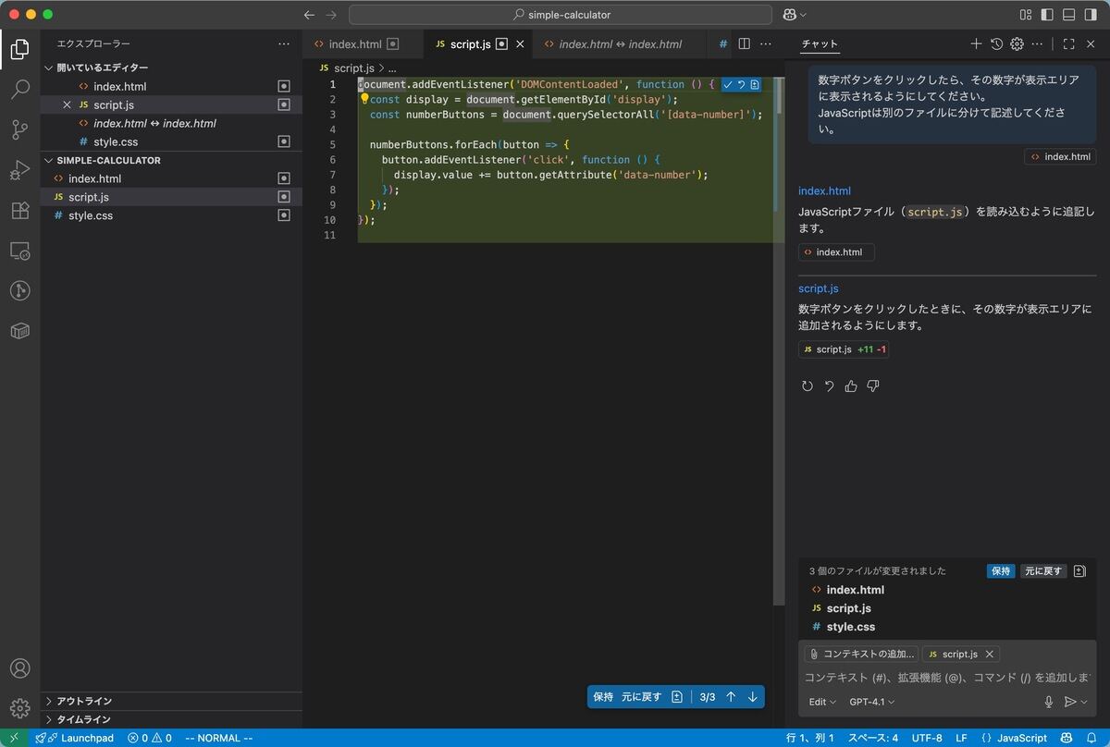1110x747 pixels.
Task: Click the chat message input field
Action: pos(943,678)
